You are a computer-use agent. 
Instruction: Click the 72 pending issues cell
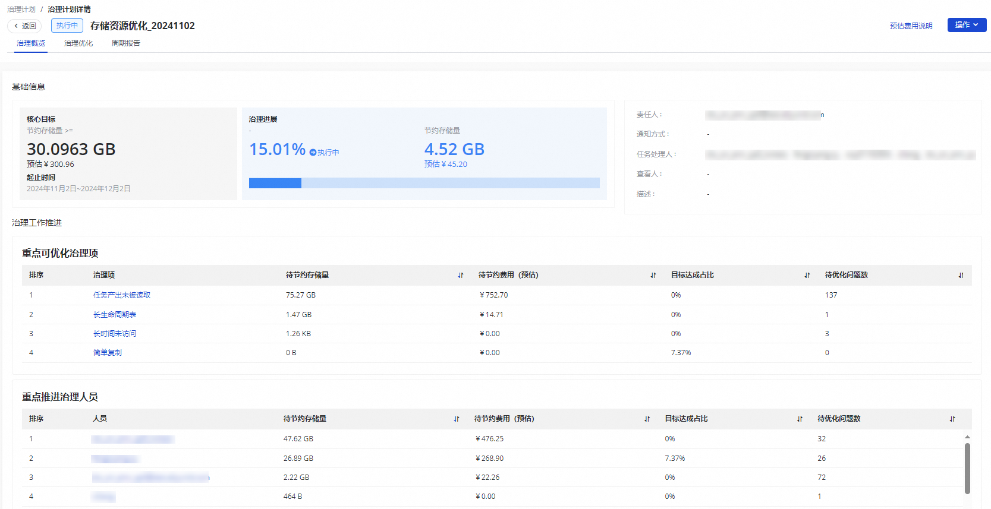[822, 478]
